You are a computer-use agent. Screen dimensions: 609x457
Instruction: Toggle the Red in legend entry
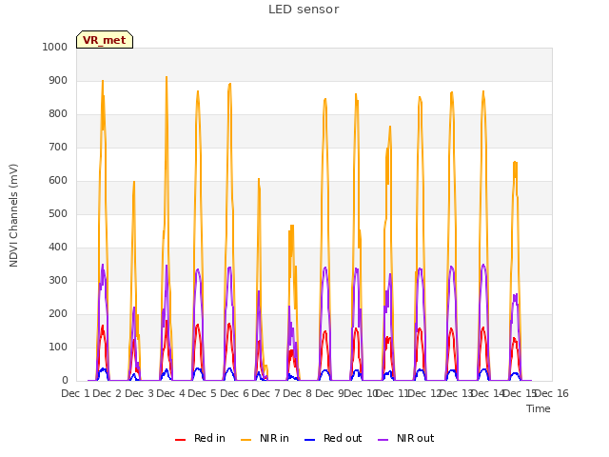click(200, 438)
